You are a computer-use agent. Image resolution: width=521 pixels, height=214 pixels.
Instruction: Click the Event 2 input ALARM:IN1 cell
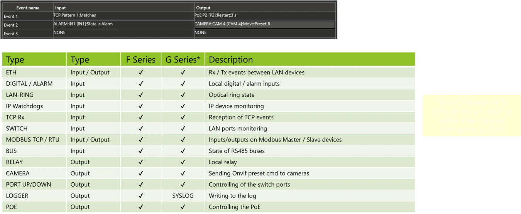123,24
